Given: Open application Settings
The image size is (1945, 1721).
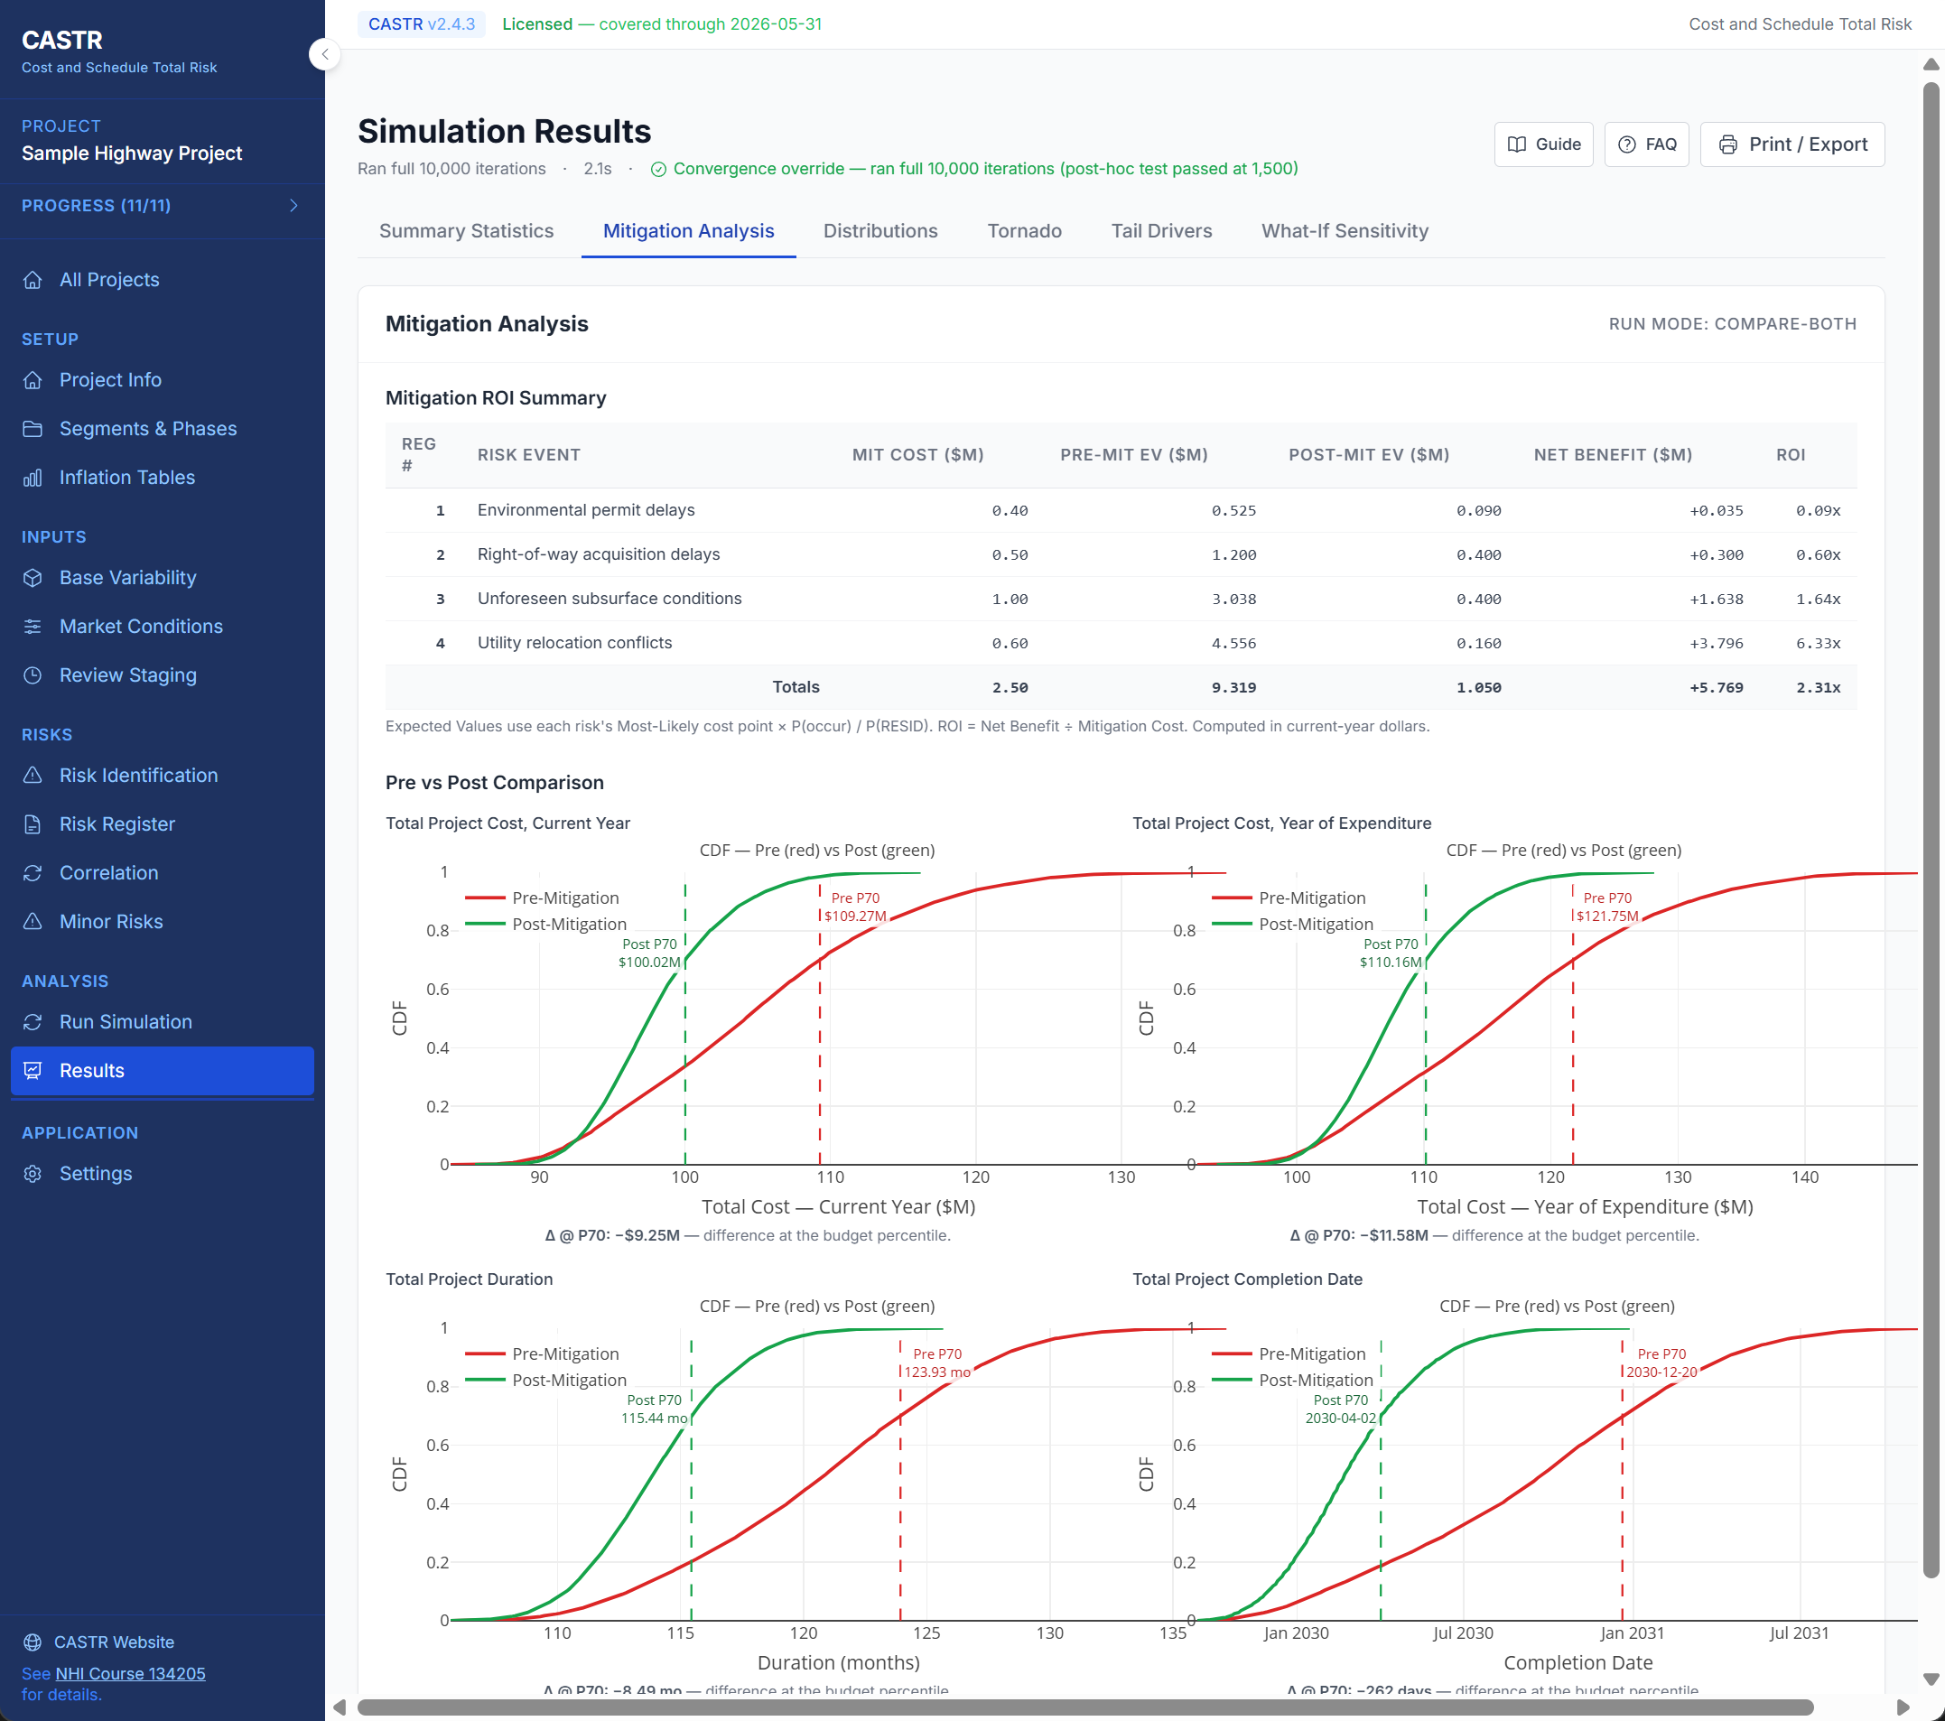Looking at the screenshot, I should [97, 1173].
